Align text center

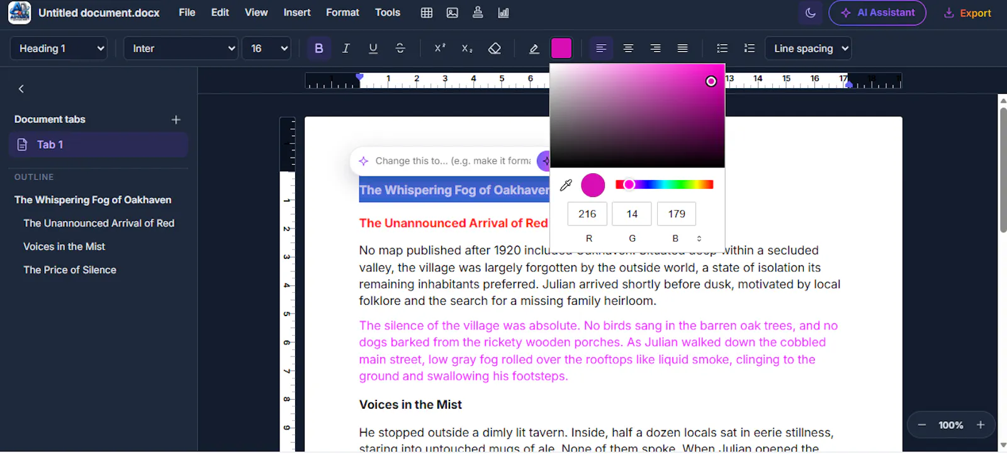click(x=628, y=48)
